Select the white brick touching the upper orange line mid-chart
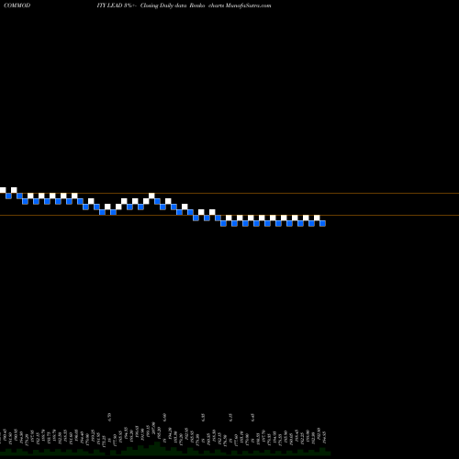This screenshot has height=459, width=459. point(151,196)
